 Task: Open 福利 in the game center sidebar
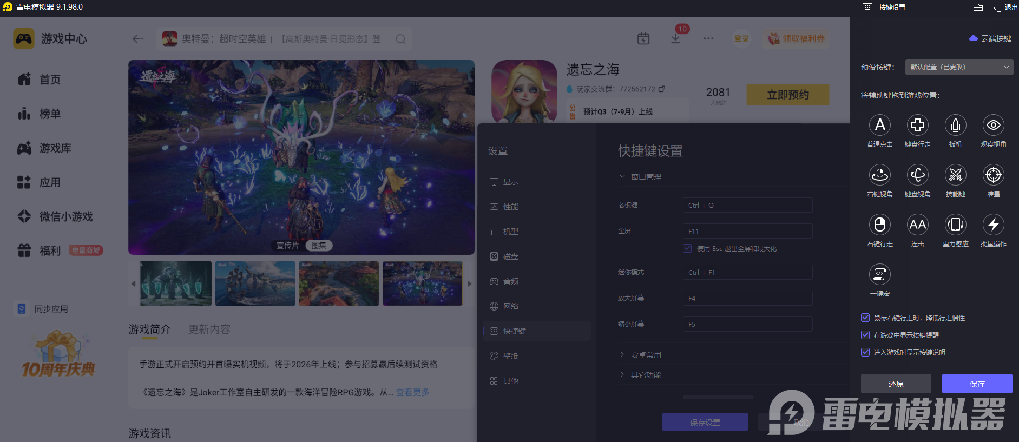point(39,250)
